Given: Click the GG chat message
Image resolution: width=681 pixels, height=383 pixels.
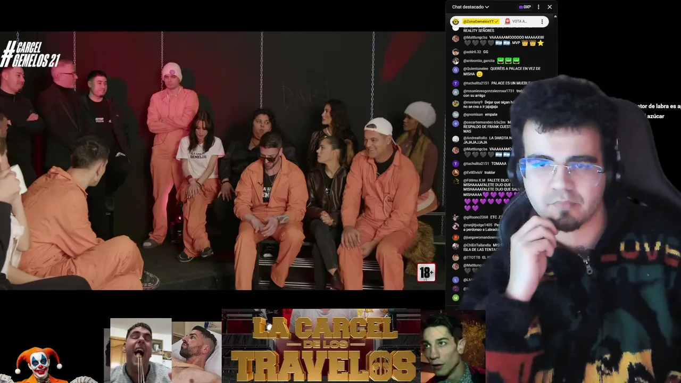Looking at the screenshot, I should 485,52.
